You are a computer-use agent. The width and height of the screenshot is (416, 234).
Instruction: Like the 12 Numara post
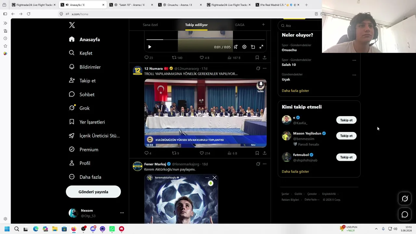(205, 153)
